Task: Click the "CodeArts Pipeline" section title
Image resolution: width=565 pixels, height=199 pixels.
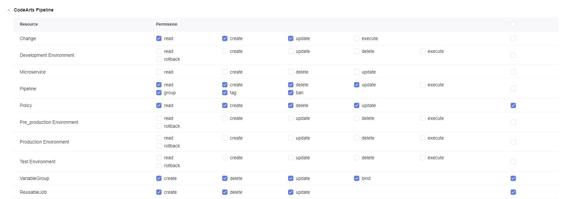Action: tap(34, 10)
